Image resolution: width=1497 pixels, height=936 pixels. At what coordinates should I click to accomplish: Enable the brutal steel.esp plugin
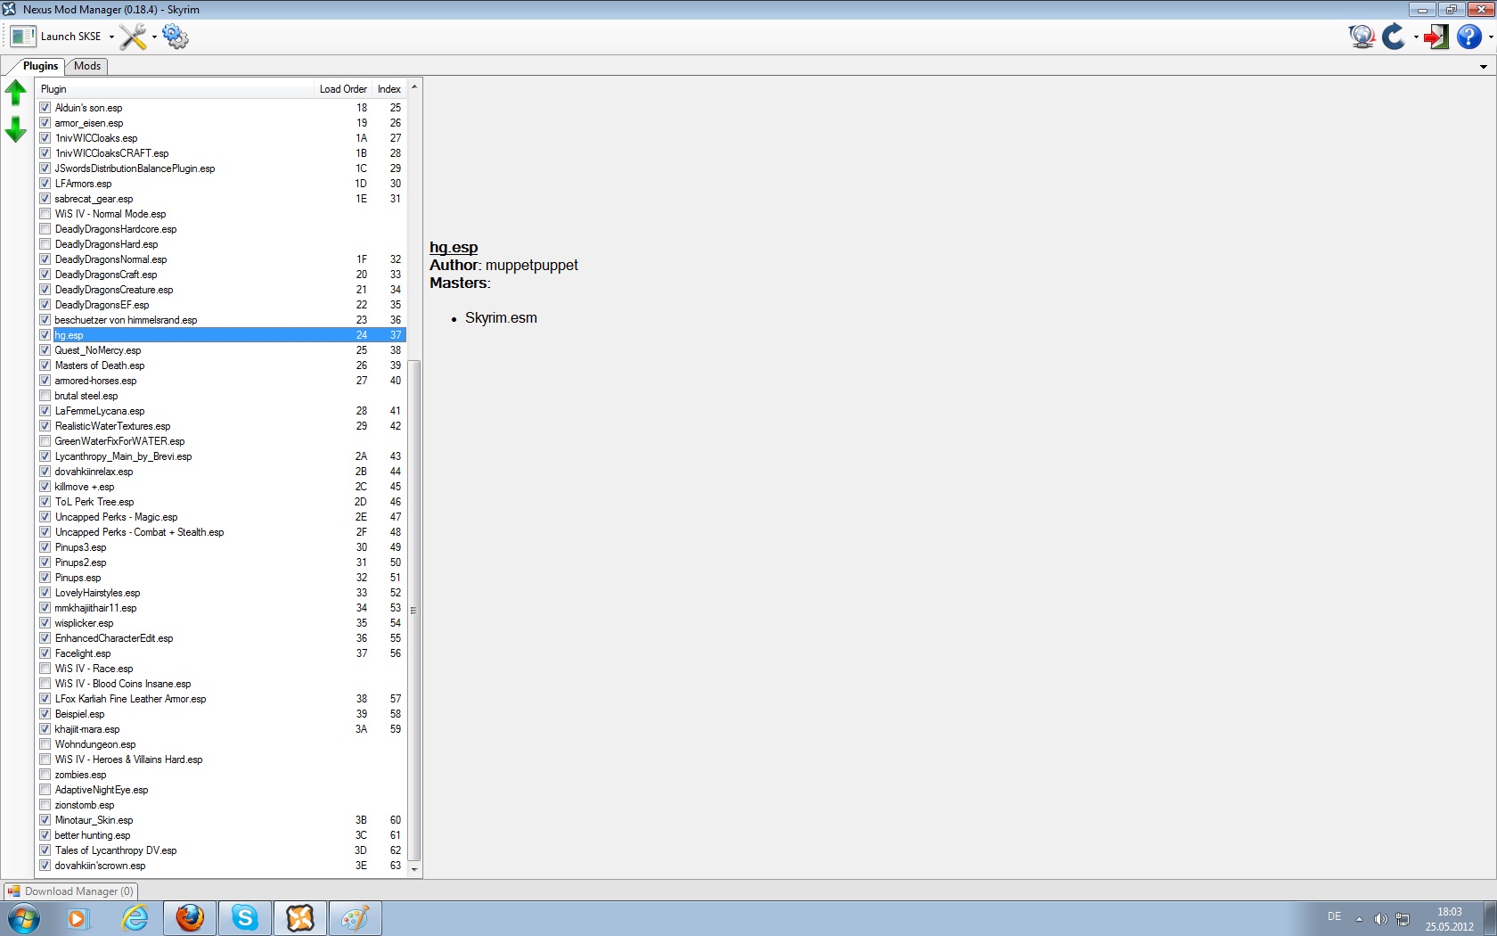pyautogui.click(x=45, y=396)
